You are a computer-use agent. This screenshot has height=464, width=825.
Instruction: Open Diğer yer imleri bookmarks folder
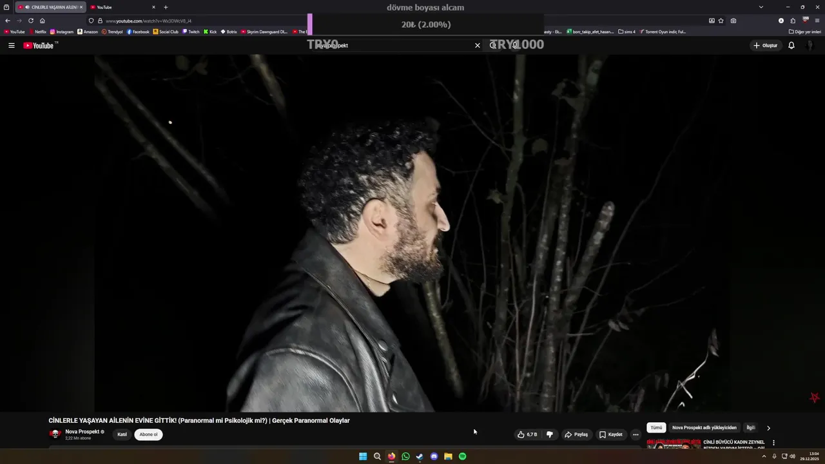[805, 32]
